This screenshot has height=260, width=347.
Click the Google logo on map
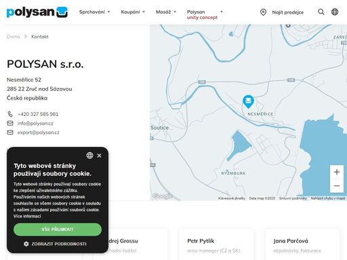[162, 196]
